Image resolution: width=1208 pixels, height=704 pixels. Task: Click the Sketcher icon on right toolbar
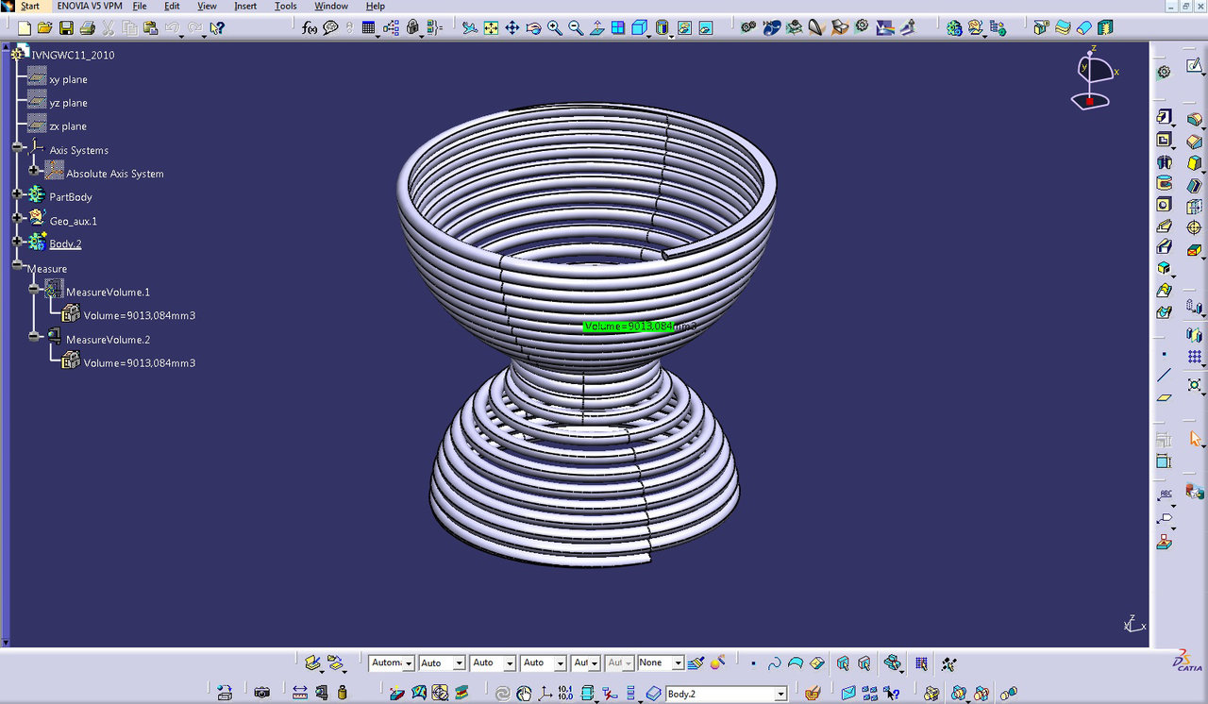[x=1195, y=66]
